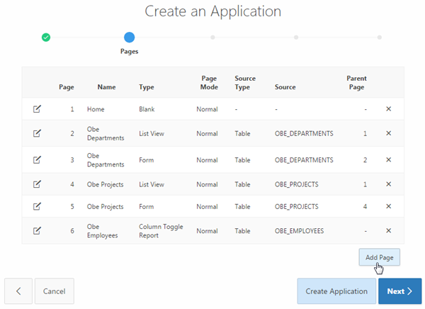Click the Home page name
The height and width of the screenshot is (309, 425).
pyautogui.click(x=96, y=109)
